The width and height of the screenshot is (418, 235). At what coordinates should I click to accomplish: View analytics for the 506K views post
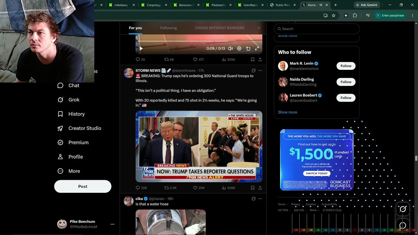pos(228,188)
